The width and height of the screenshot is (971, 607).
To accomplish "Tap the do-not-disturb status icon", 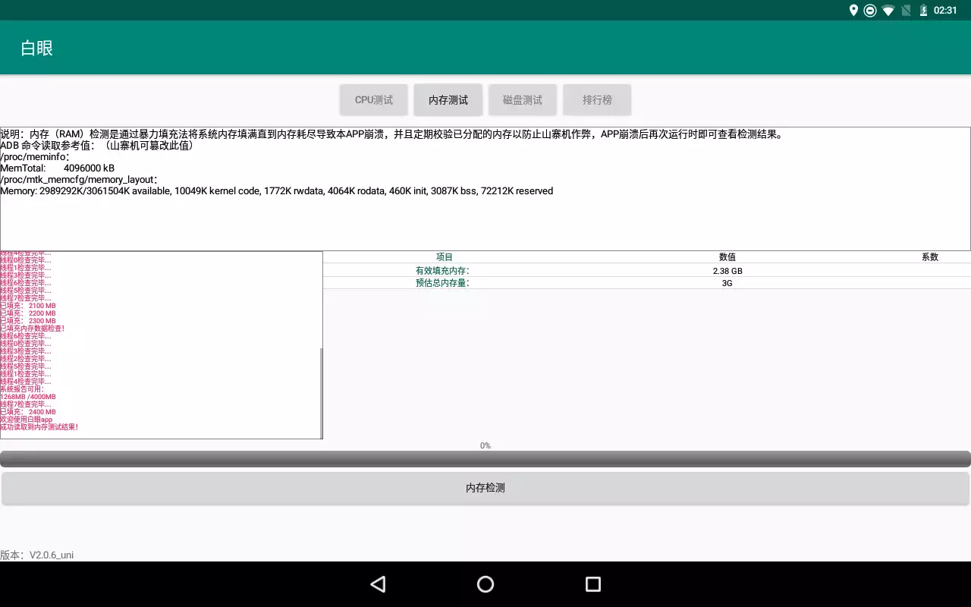I will point(870,11).
